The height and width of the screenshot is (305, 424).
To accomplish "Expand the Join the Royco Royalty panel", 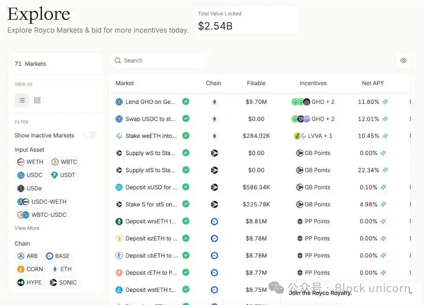I will (x=410, y=292).
